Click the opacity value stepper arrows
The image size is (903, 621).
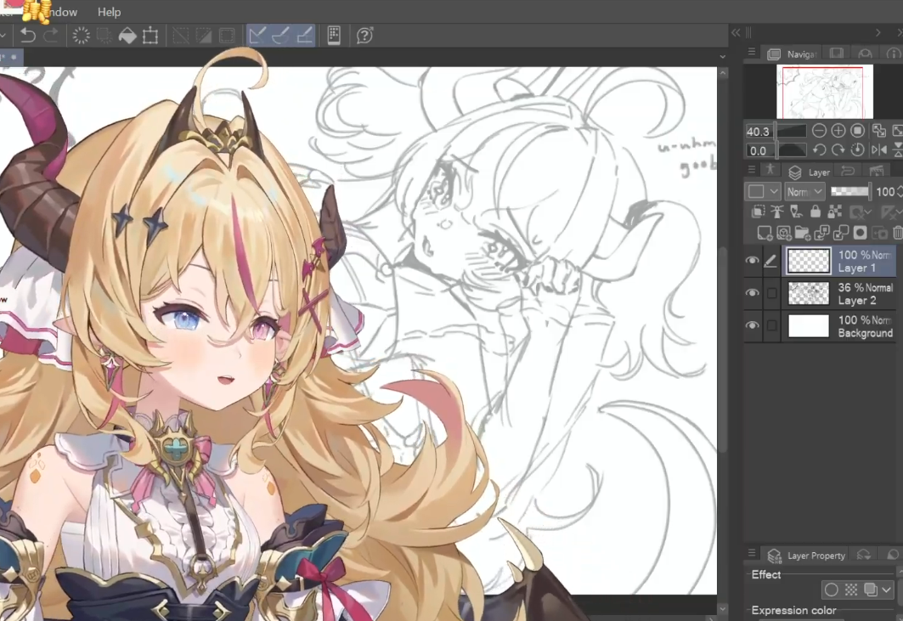[899, 191]
